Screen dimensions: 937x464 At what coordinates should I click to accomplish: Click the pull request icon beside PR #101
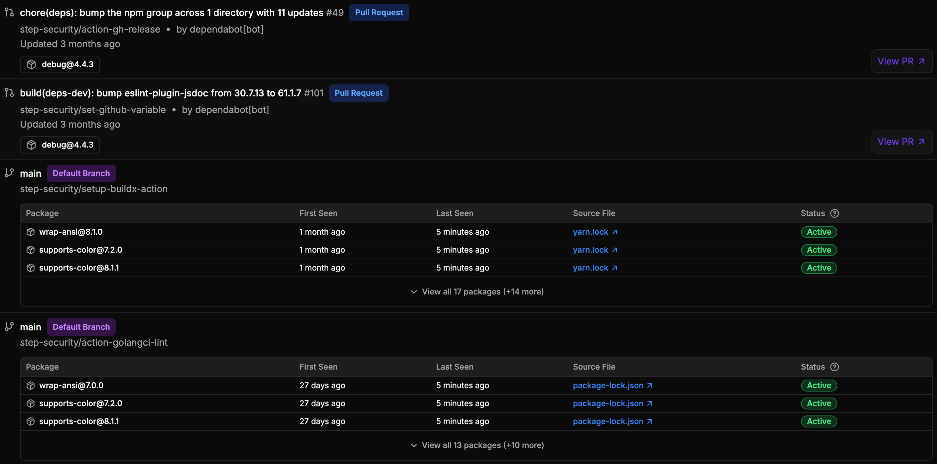pos(9,93)
